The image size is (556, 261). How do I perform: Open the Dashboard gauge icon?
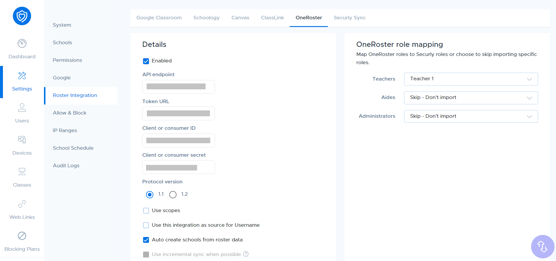22,43
